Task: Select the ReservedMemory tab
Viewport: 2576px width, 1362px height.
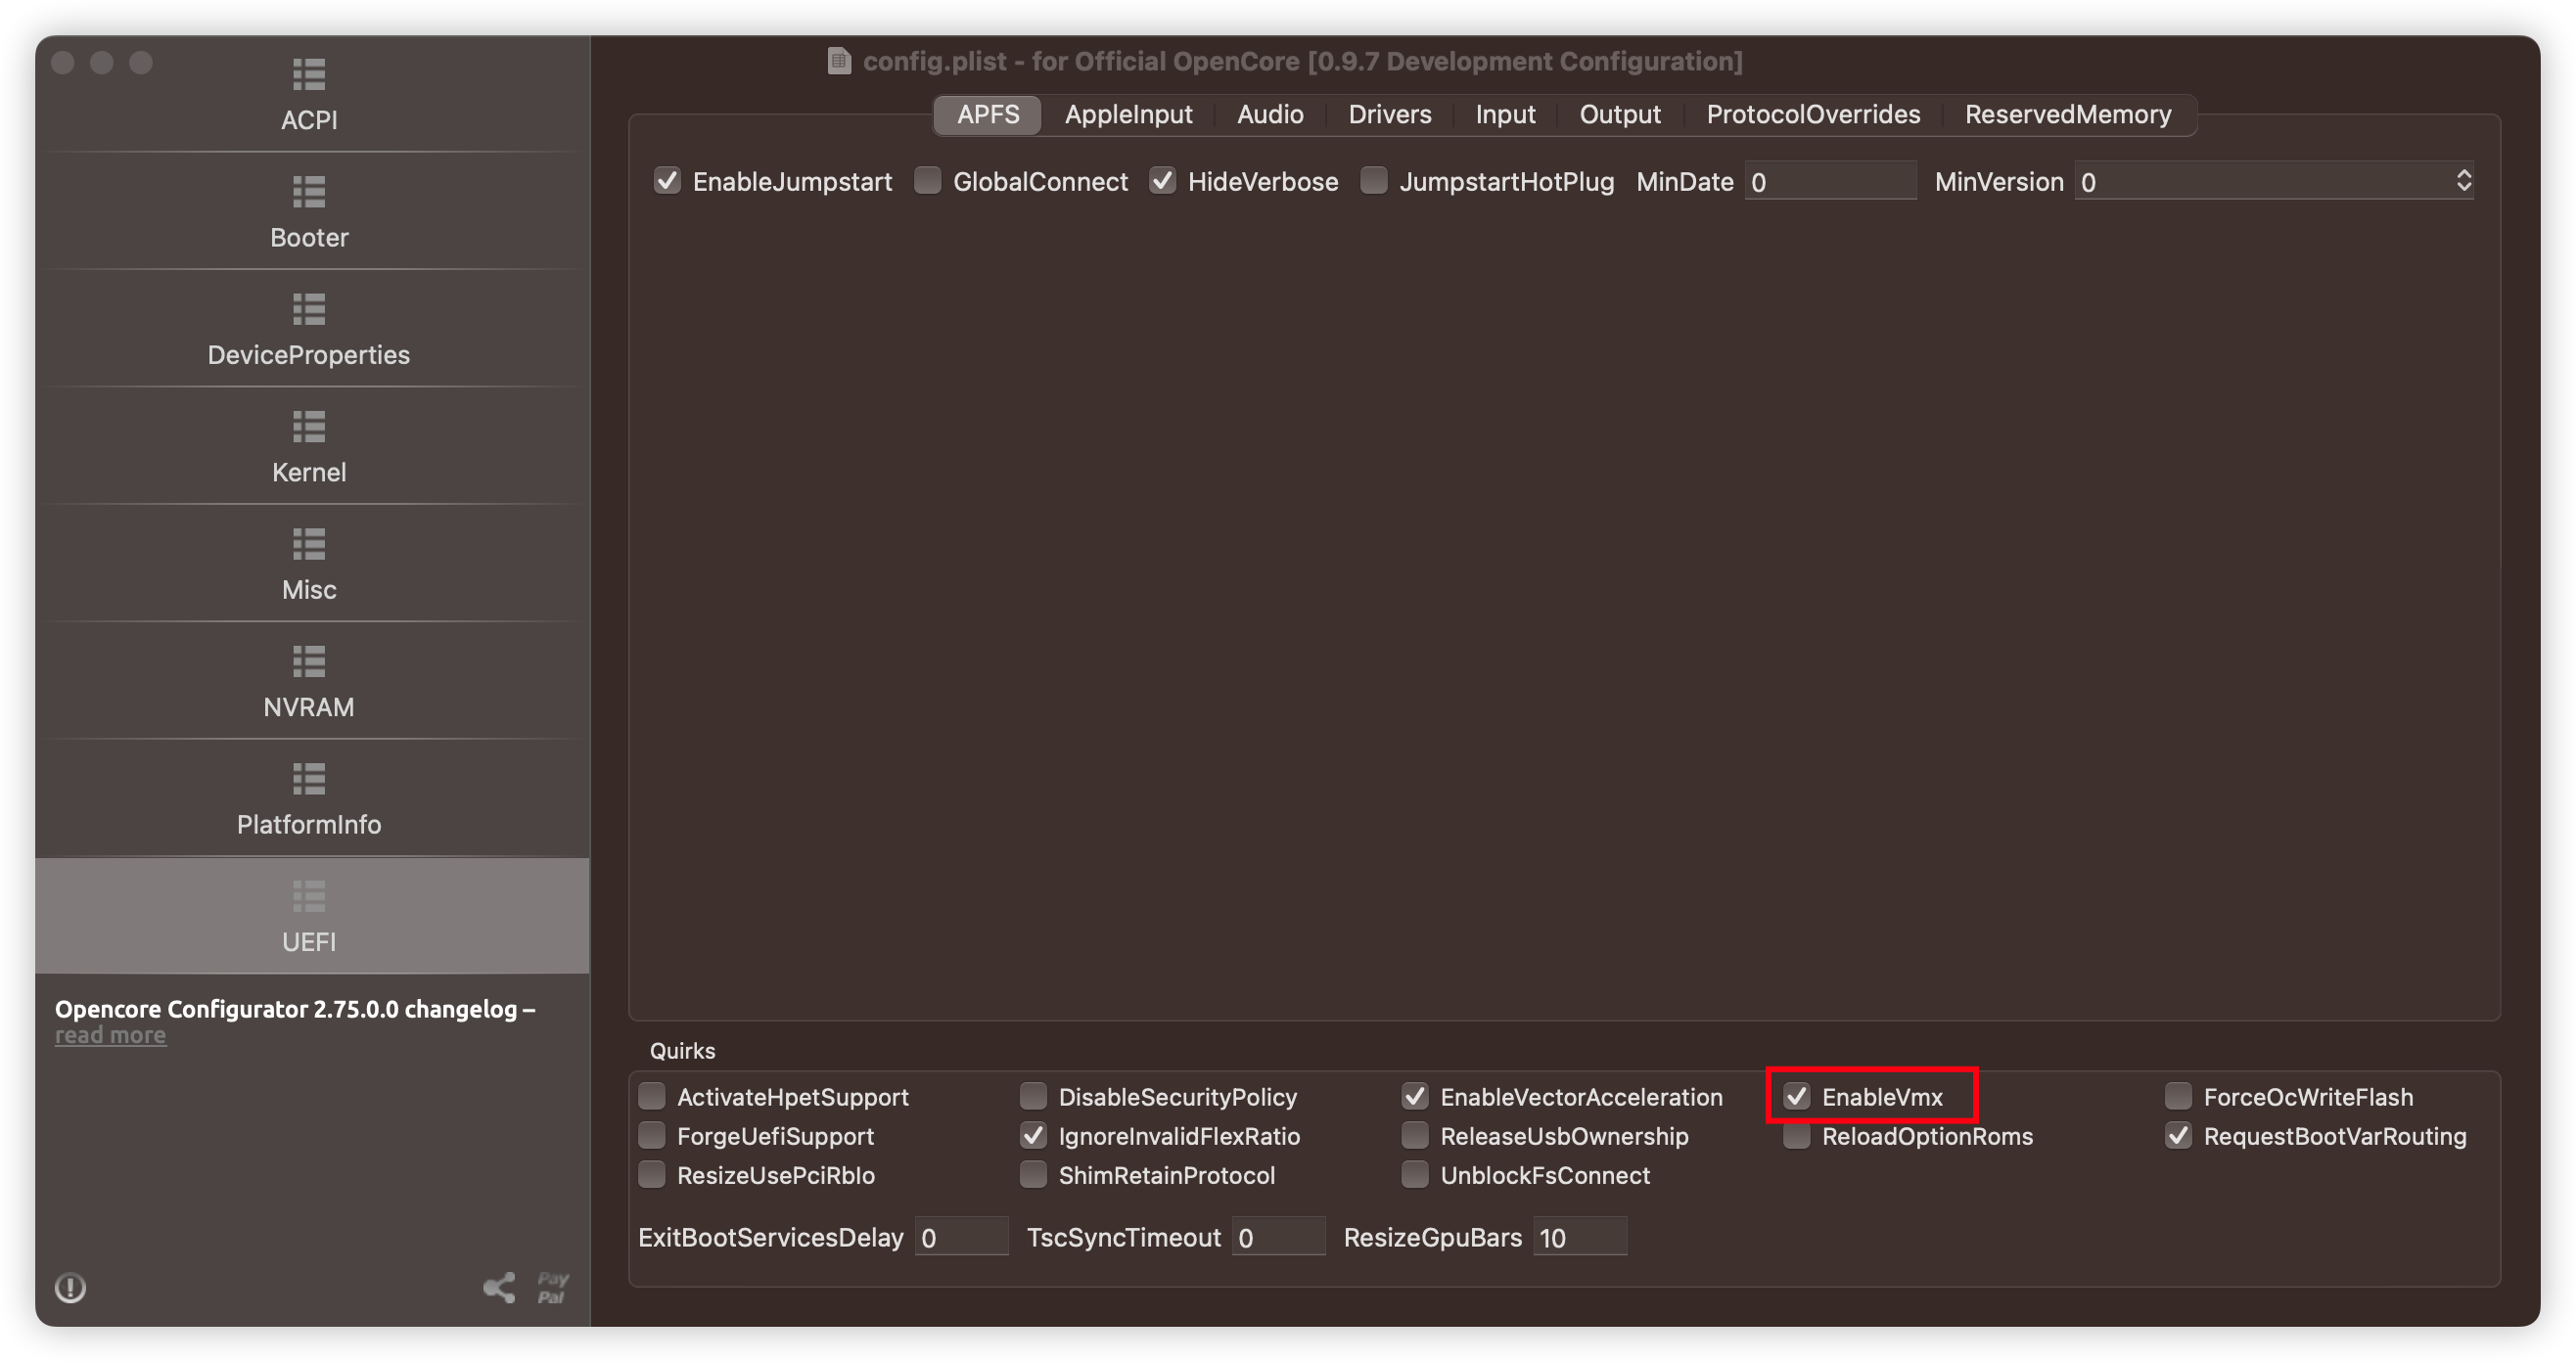Action: [x=2068, y=114]
